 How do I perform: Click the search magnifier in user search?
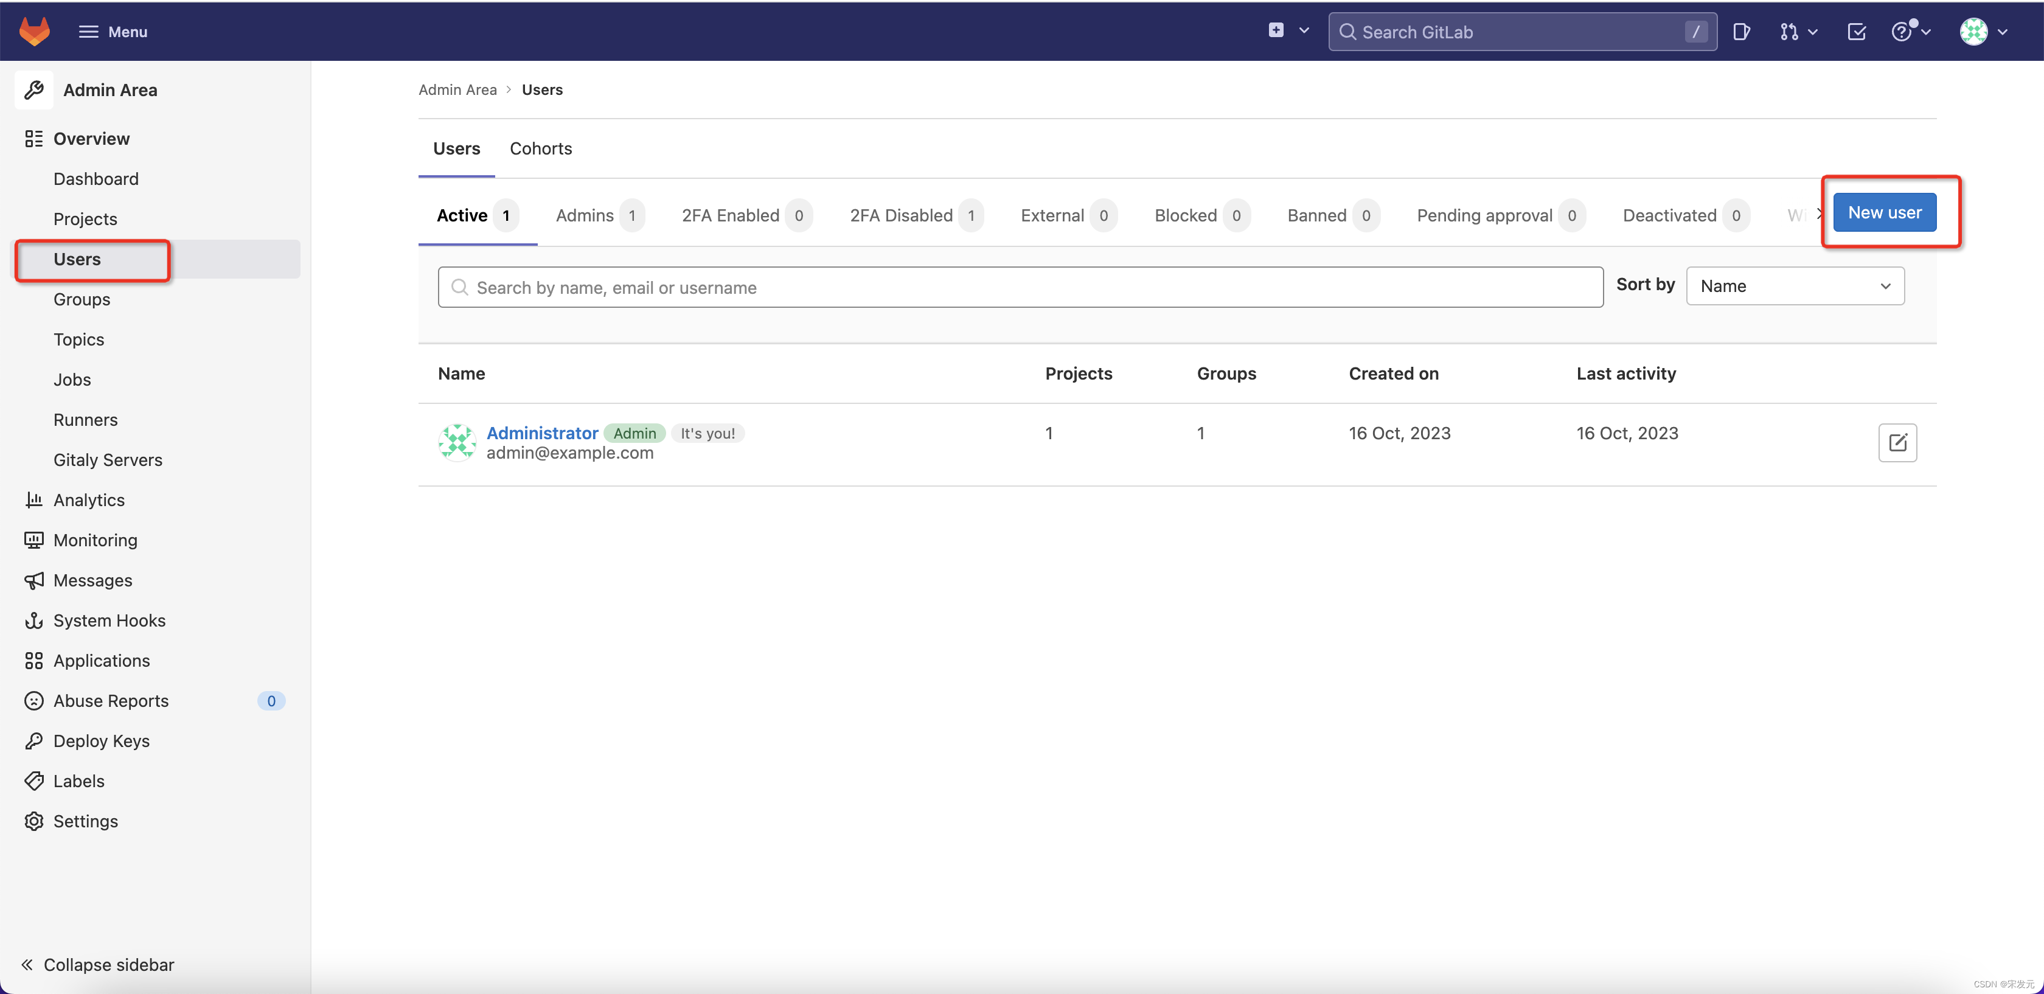coord(459,287)
